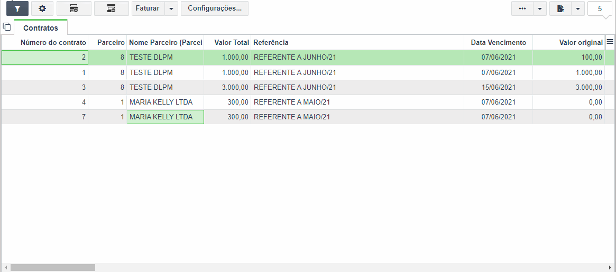The height and width of the screenshot is (272, 616).
Task: Open the column menu hamburger icon
Action: [x=610, y=42]
